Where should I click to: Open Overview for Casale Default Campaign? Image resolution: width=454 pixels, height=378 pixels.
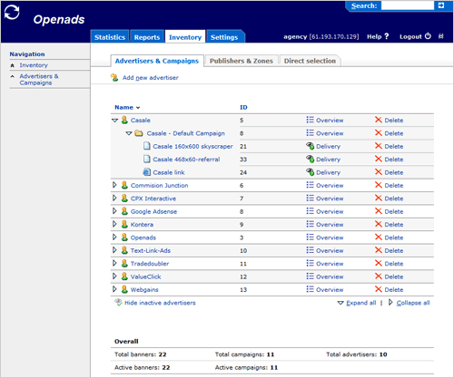coord(330,133)
